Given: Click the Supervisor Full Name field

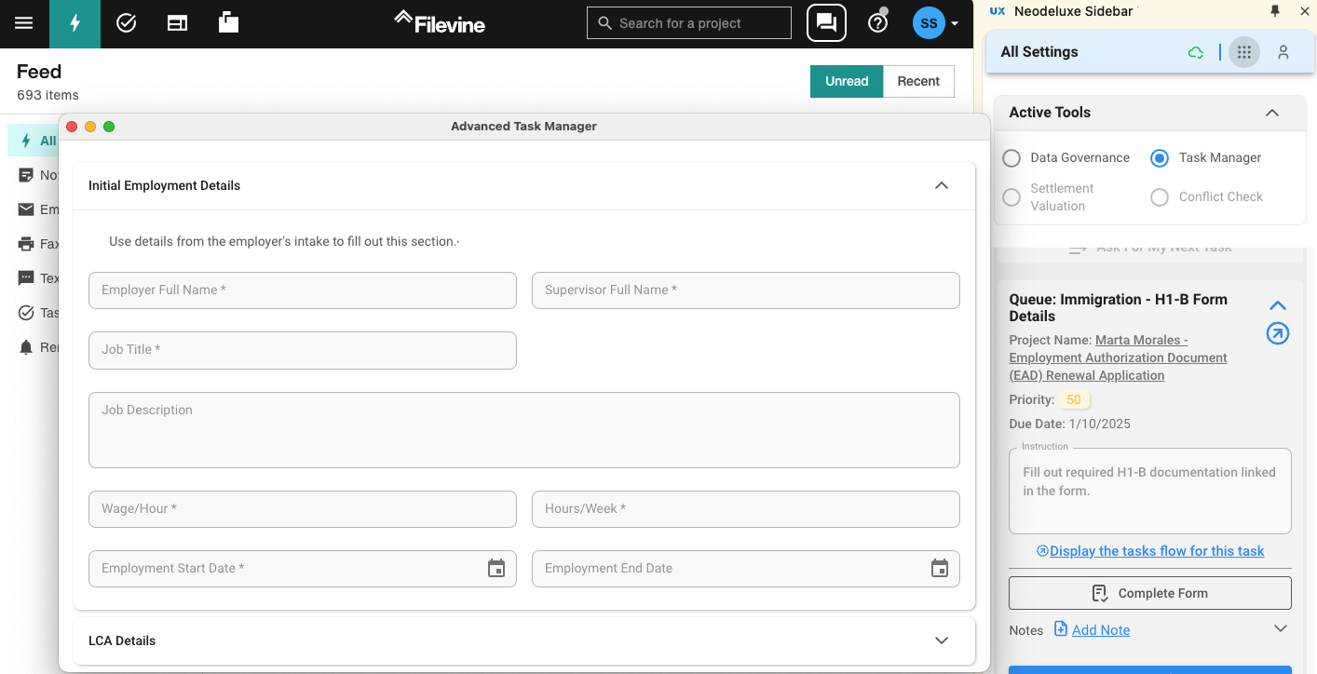Looking at the screenshot, I should (746, 290).
